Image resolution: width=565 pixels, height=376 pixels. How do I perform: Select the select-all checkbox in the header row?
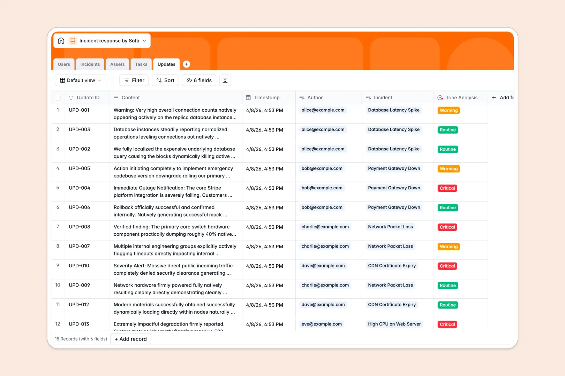[x=58, y=97]
